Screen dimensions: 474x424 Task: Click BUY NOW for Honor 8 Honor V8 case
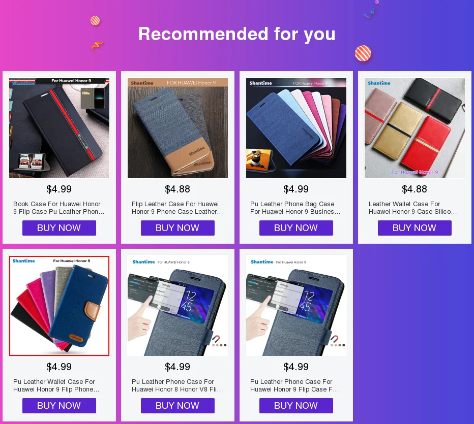(x=177, y=406)
